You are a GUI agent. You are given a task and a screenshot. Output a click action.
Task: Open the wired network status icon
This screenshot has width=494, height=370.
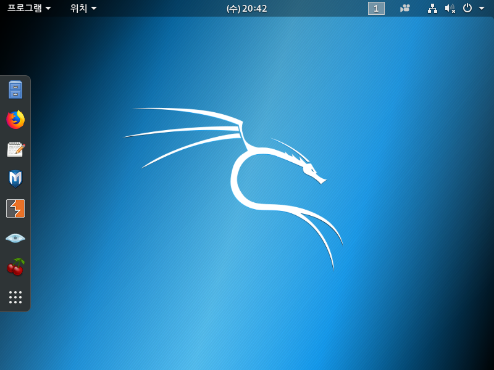point(432,9)
